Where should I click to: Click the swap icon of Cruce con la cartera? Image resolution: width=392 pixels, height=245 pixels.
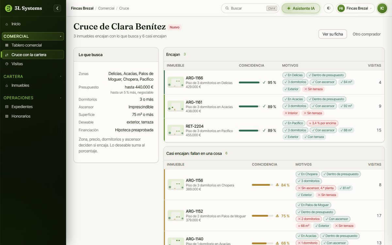pyautogui.click(x=7, y=55)
